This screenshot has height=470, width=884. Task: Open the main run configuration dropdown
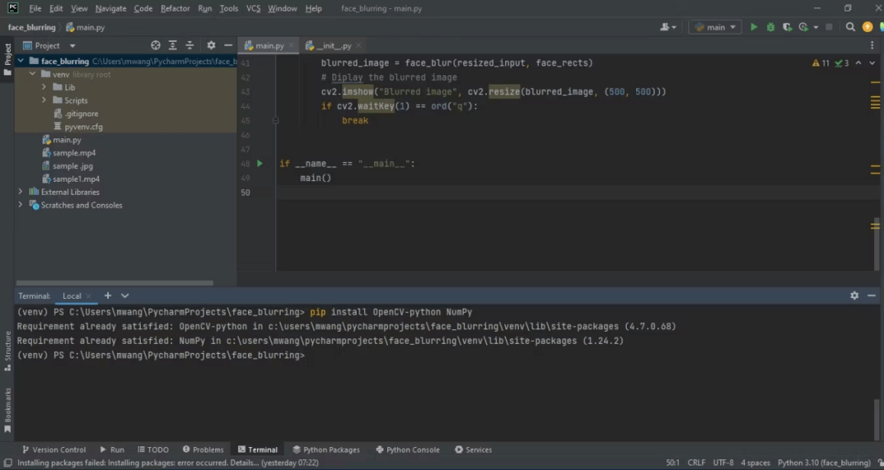pos(715,27)
